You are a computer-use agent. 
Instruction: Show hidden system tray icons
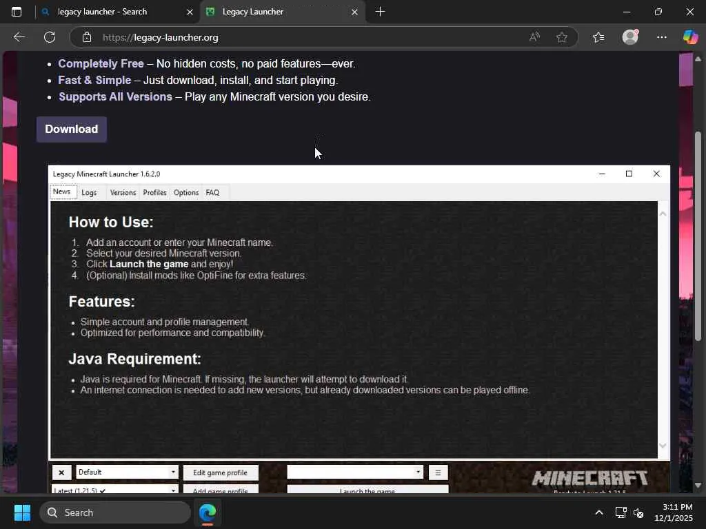coord(599,512)
